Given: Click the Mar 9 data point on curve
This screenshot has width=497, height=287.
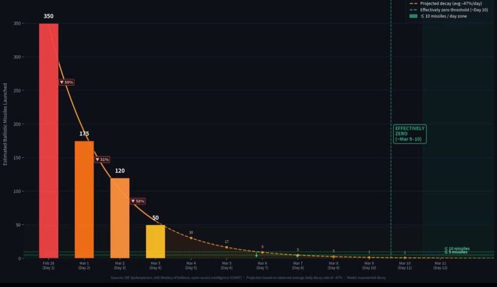Looking at the screenshot, I should click(369, 258).
